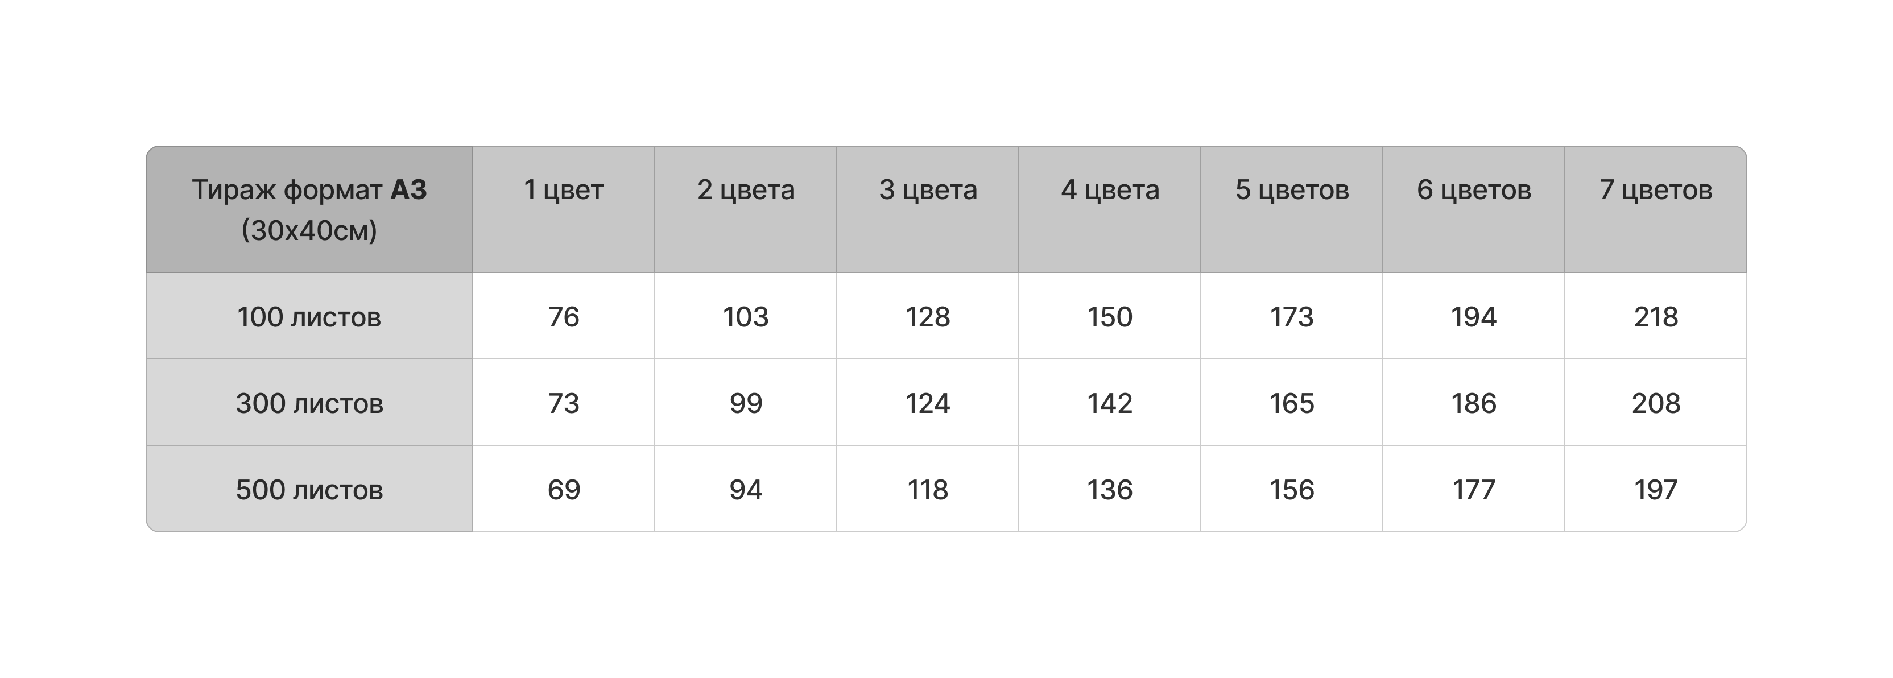Viewport: 1893px width, 678px height.
Task: Click the '100 листов' row label
Action: point(309,317)
